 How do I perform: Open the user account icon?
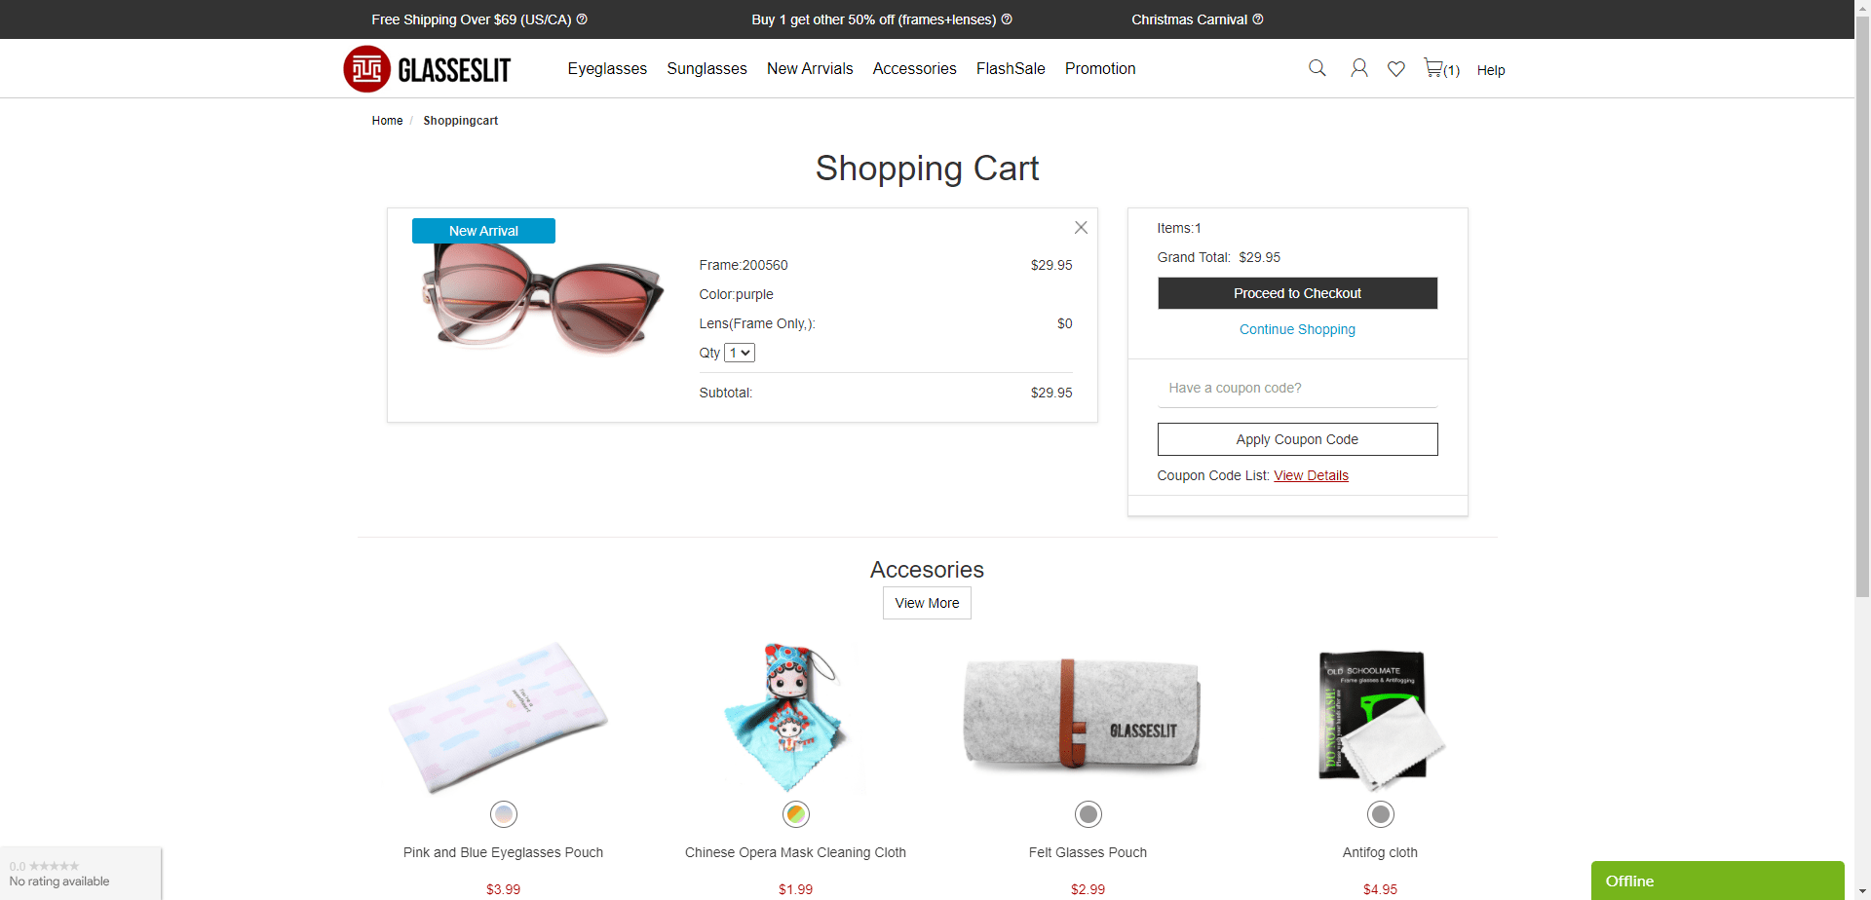(1358, 68)
